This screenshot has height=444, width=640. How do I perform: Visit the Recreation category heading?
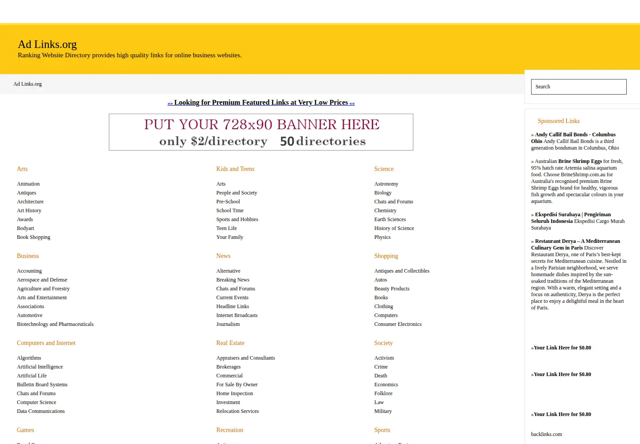230,430
